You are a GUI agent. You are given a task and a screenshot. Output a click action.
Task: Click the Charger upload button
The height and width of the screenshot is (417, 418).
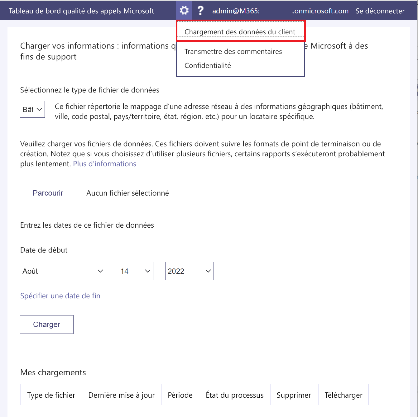click(x=47, y=325)
